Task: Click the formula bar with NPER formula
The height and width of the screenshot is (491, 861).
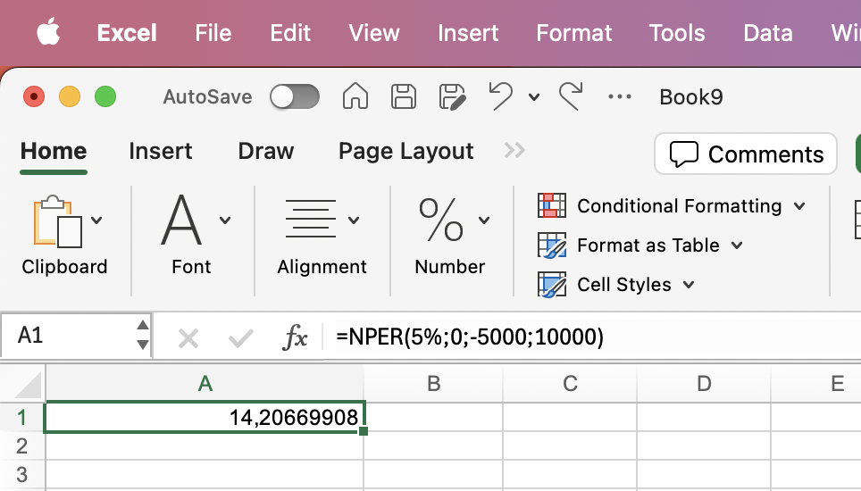Action: pyautogui.click(x=592, y=337)
